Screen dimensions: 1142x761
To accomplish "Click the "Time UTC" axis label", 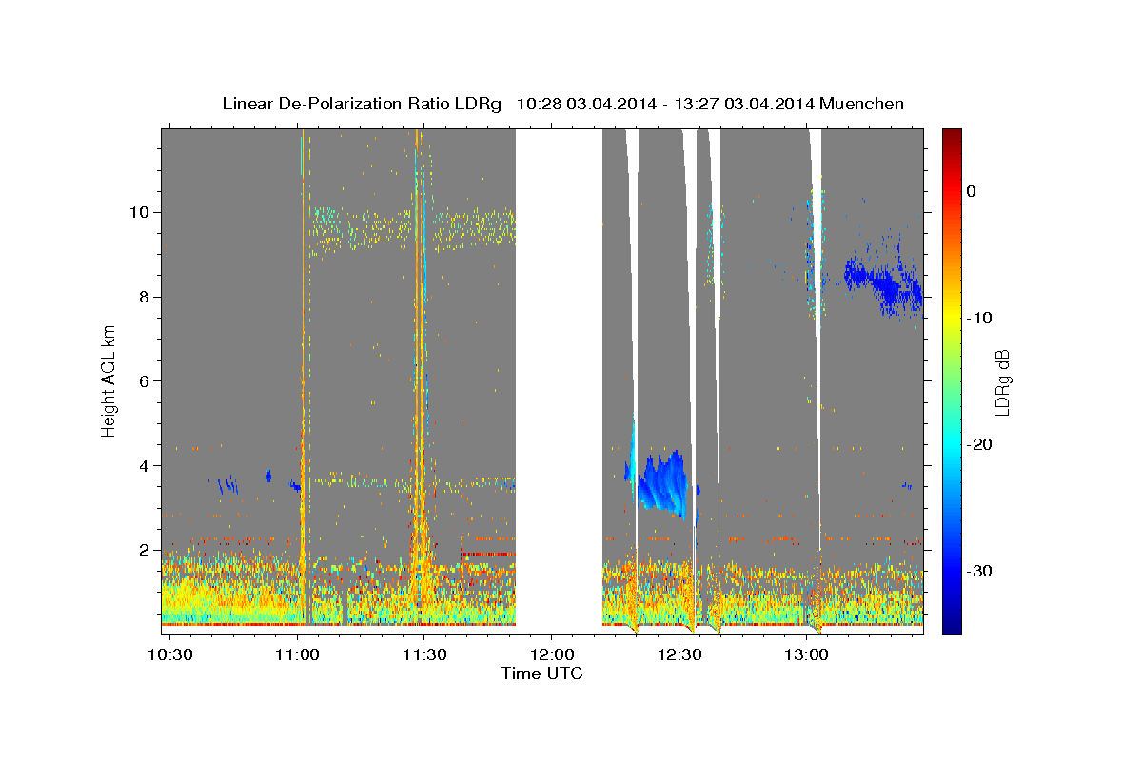I will tap(541, 674).
